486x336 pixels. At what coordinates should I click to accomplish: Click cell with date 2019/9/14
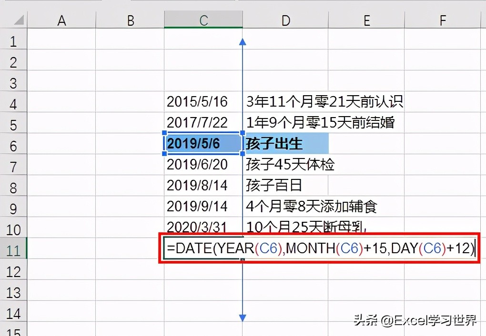tap(203, 206)
